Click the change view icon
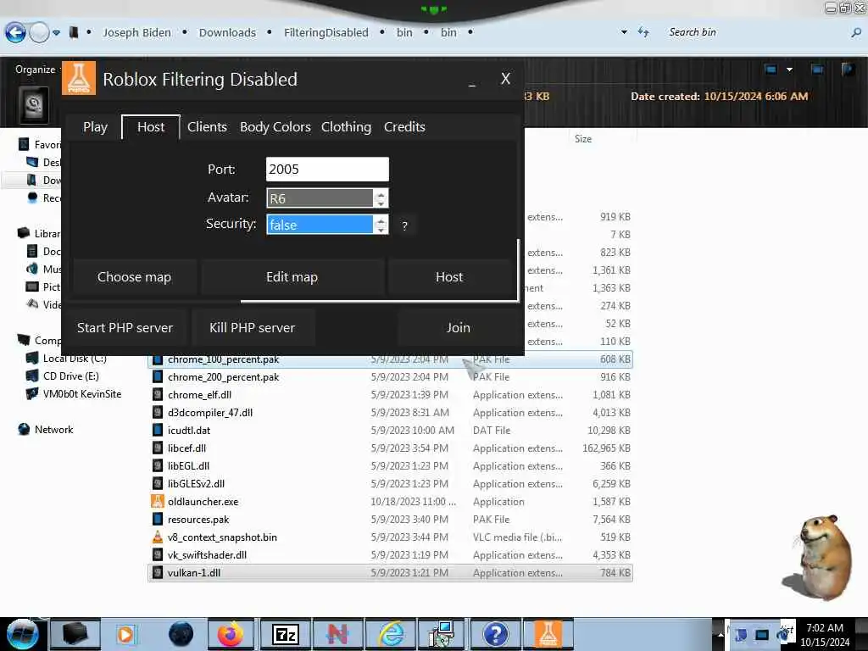Screen dimensions: 868x651 [771, 70]
